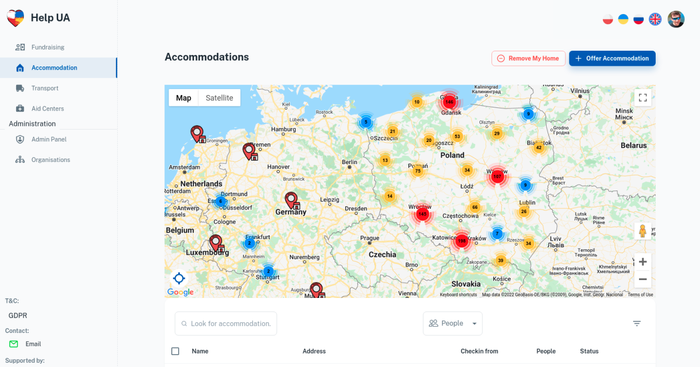This screenshot has width=700, height=367.
Task: Open map fullscreen view
Action: click(643, 98)
